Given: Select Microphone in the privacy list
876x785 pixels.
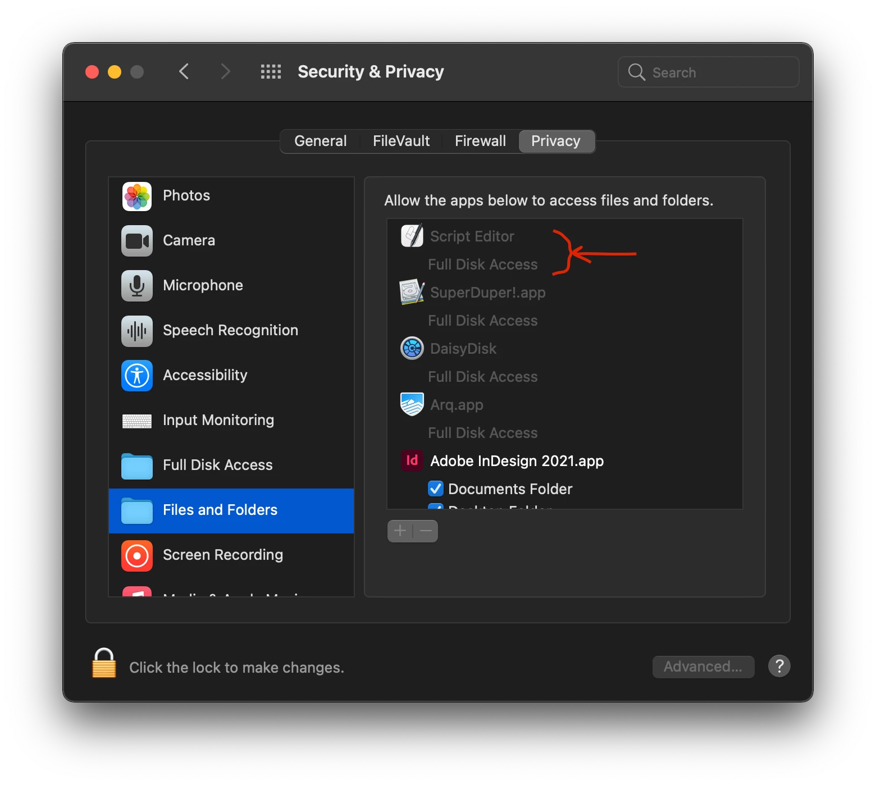Looking at the screenshot, I should 231,286.
